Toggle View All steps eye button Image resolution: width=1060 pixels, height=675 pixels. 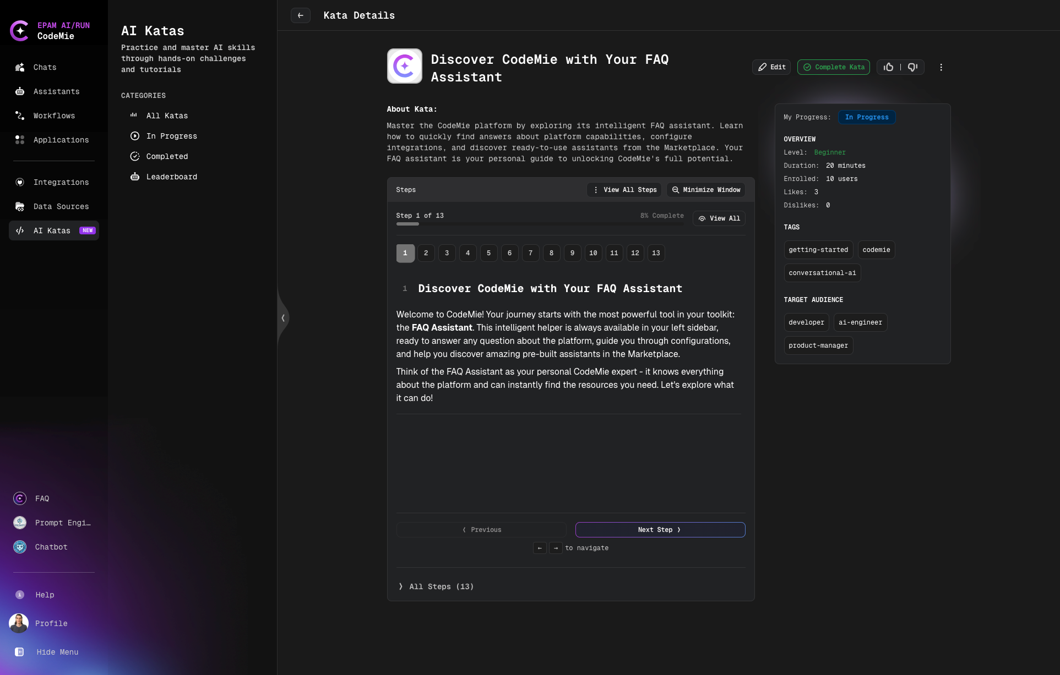719,218
